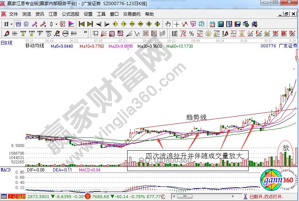The width and height of the screenshot is (299, 201).
Task: Click the yellow diamond left-arrow icon
Action: (115, 24)
